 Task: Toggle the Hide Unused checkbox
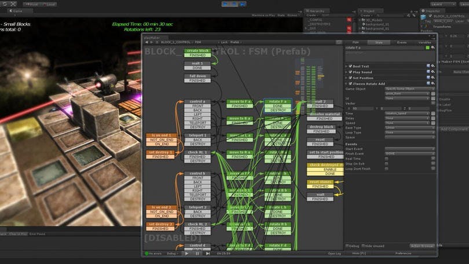pos(363,245)
